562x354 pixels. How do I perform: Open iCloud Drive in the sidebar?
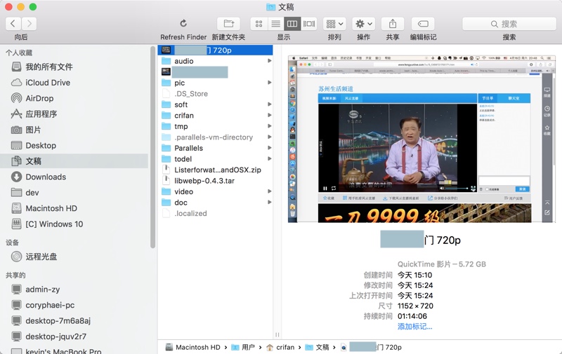(x=48, y=83)
